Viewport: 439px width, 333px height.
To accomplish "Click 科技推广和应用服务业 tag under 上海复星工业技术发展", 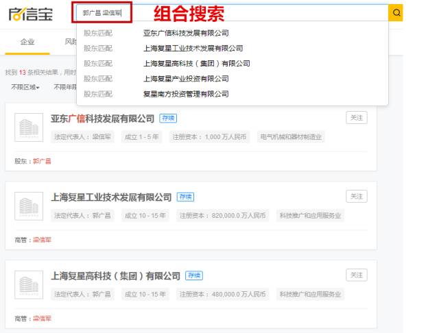I will point(310,216).
